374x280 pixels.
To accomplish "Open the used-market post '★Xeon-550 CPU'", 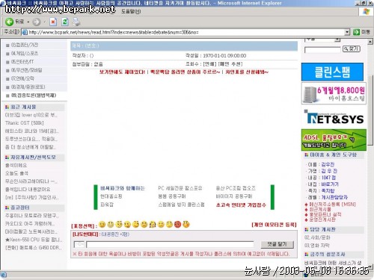I will pos(34,240).
